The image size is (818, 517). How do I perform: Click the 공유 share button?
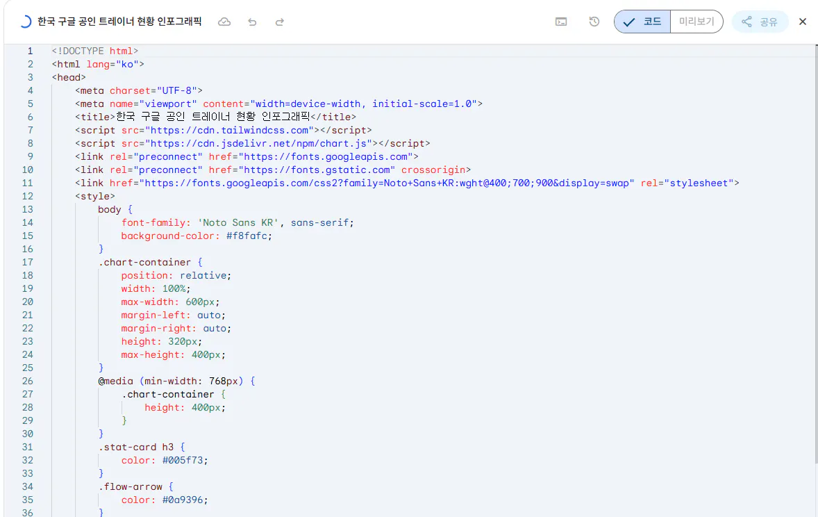tap(760, 22)
